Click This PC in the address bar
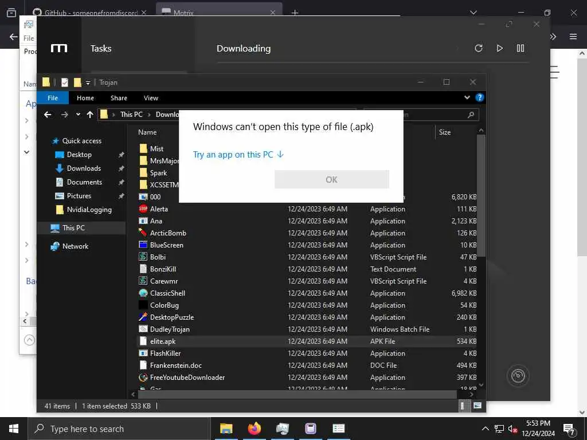This screenshot has height=440, width=587. point(131,115)
